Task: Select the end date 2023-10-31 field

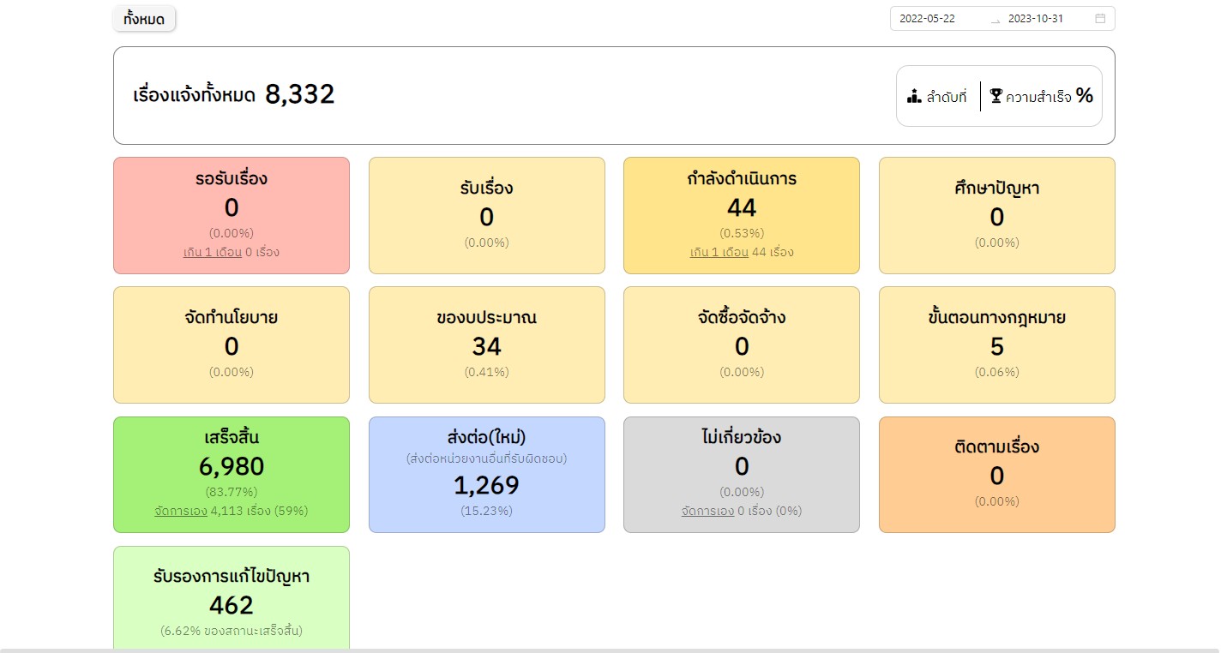Action: 1035,18
